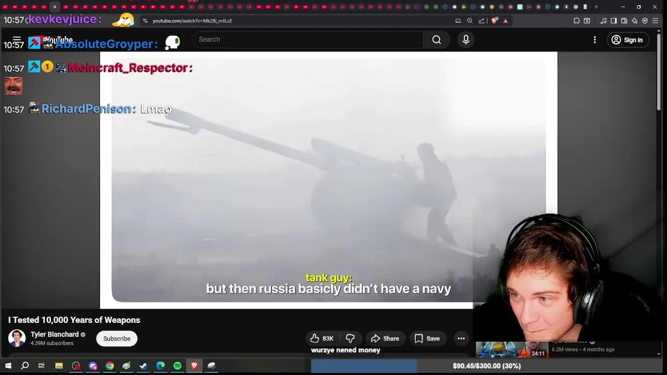667x375 pixels.
Task: Open Google Chrome from the taskbar
Action: (110, 366)
